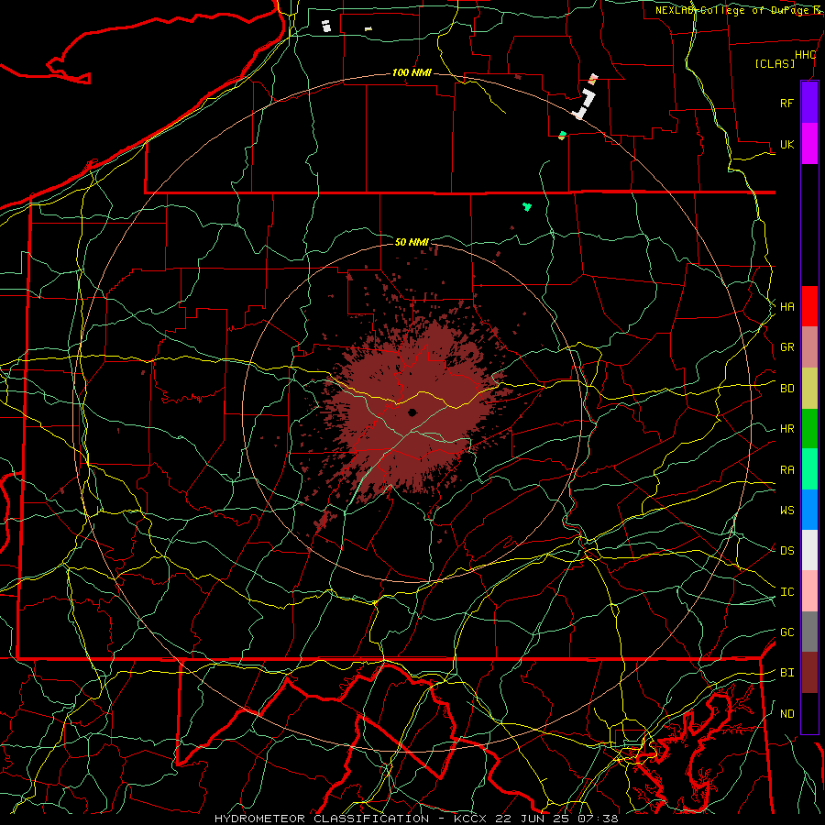Pick the white DS dry snow swatch
825x825 pixels.
point(809,550)
